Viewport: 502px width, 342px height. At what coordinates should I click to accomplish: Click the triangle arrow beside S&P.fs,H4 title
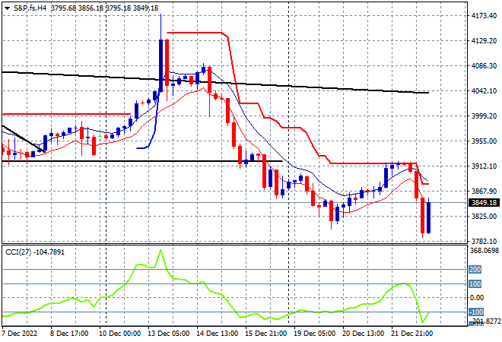8,8
